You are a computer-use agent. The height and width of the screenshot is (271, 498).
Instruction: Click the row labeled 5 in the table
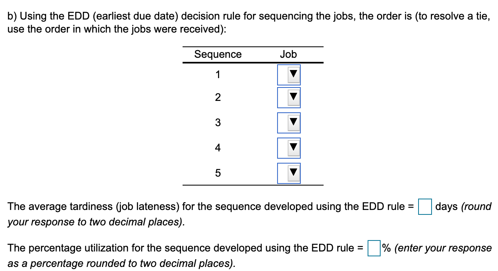point(218,173)
